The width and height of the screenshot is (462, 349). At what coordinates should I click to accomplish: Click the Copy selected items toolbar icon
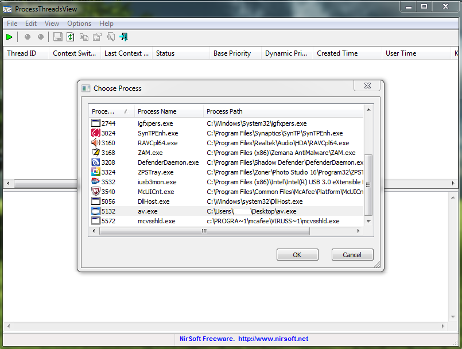pos(84,37)
